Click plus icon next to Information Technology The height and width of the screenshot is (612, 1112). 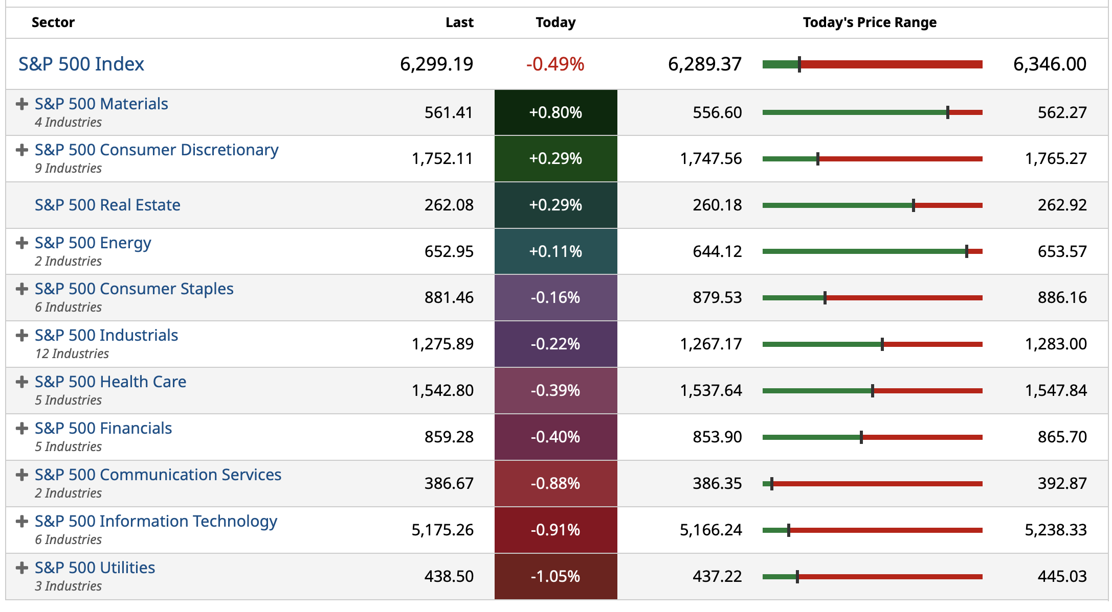tap(21, 522)
